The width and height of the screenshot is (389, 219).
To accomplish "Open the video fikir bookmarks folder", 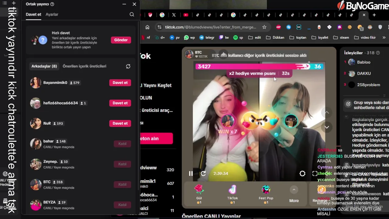I will (x=365, y=38).
